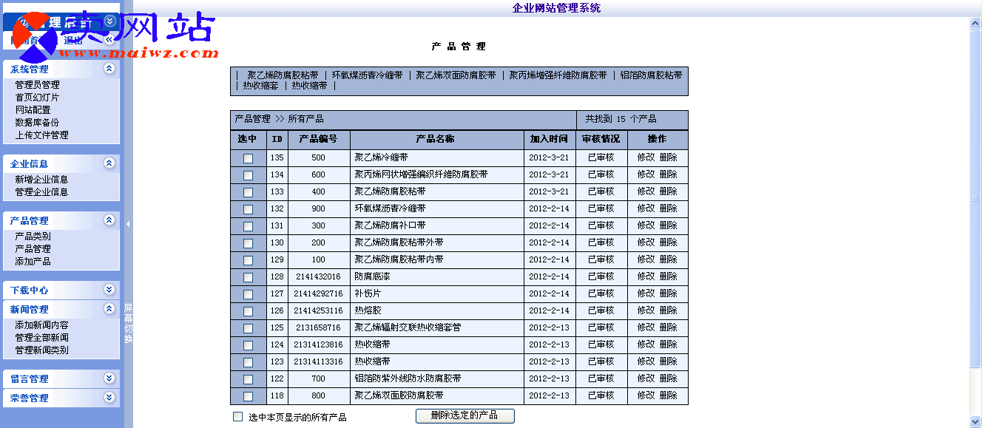Image resolution: width=983 pixels, height=428 pixels.
Task: Click 修改 for 聚乙烯防腐胶粘带内带
Action: [x=646, y=259]
